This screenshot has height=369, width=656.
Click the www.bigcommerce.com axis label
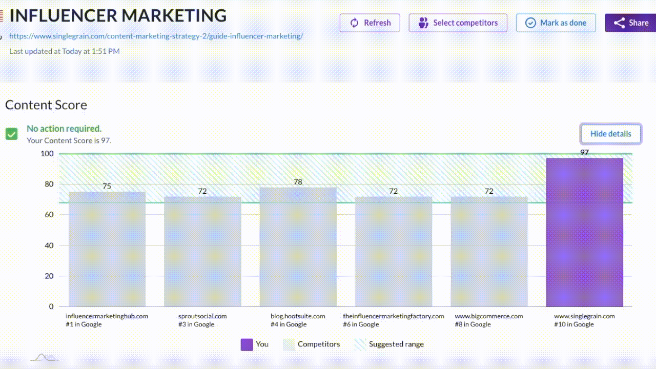(489, 316)
